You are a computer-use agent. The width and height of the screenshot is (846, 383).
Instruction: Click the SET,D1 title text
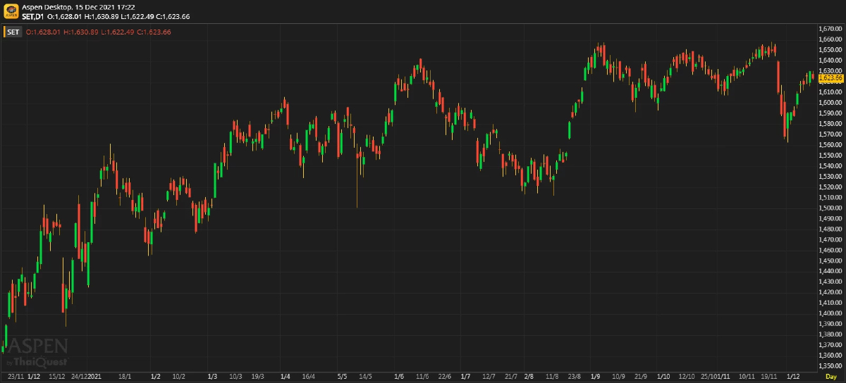point(32,16)
